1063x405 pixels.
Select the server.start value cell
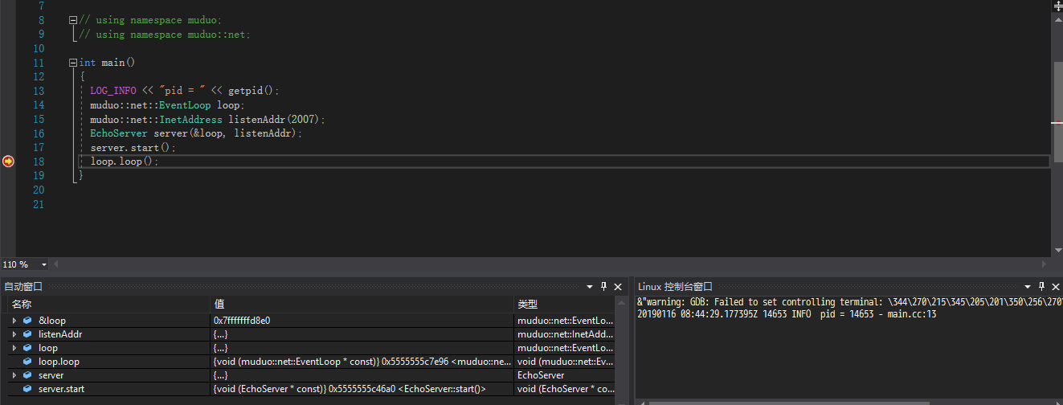pos(362,389)
